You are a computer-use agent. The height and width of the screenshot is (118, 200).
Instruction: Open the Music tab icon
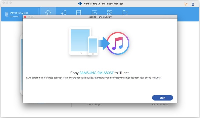[x=63, y=12]
